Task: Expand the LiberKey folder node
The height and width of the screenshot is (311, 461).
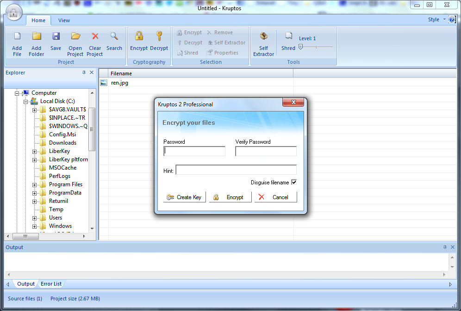Action: click(x=35, y=152)
